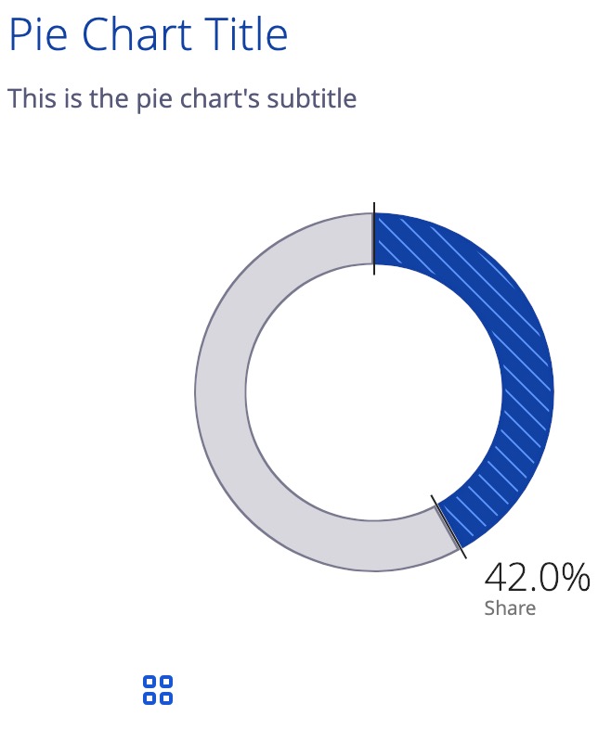Click the Pie Chart Title heading
The width and height of the screenshot is (611, 729).
pos(149,35)
